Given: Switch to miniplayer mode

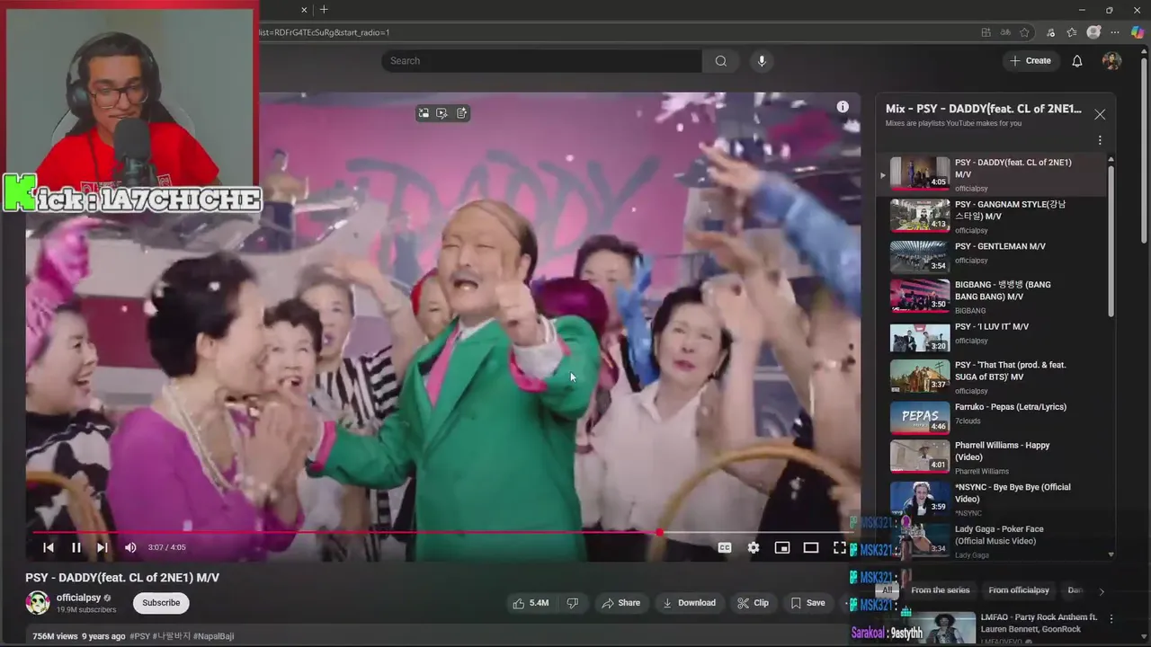Looking at the screenshot, I should (x=782, y=547).
